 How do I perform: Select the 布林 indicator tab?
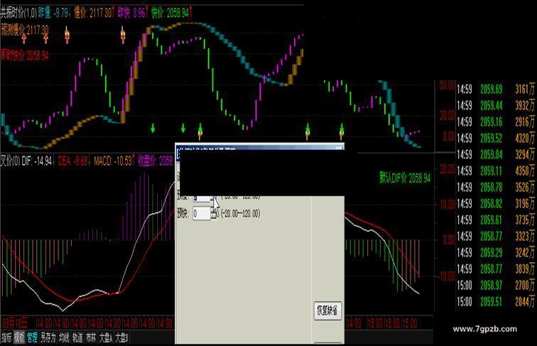coord(91,337)
